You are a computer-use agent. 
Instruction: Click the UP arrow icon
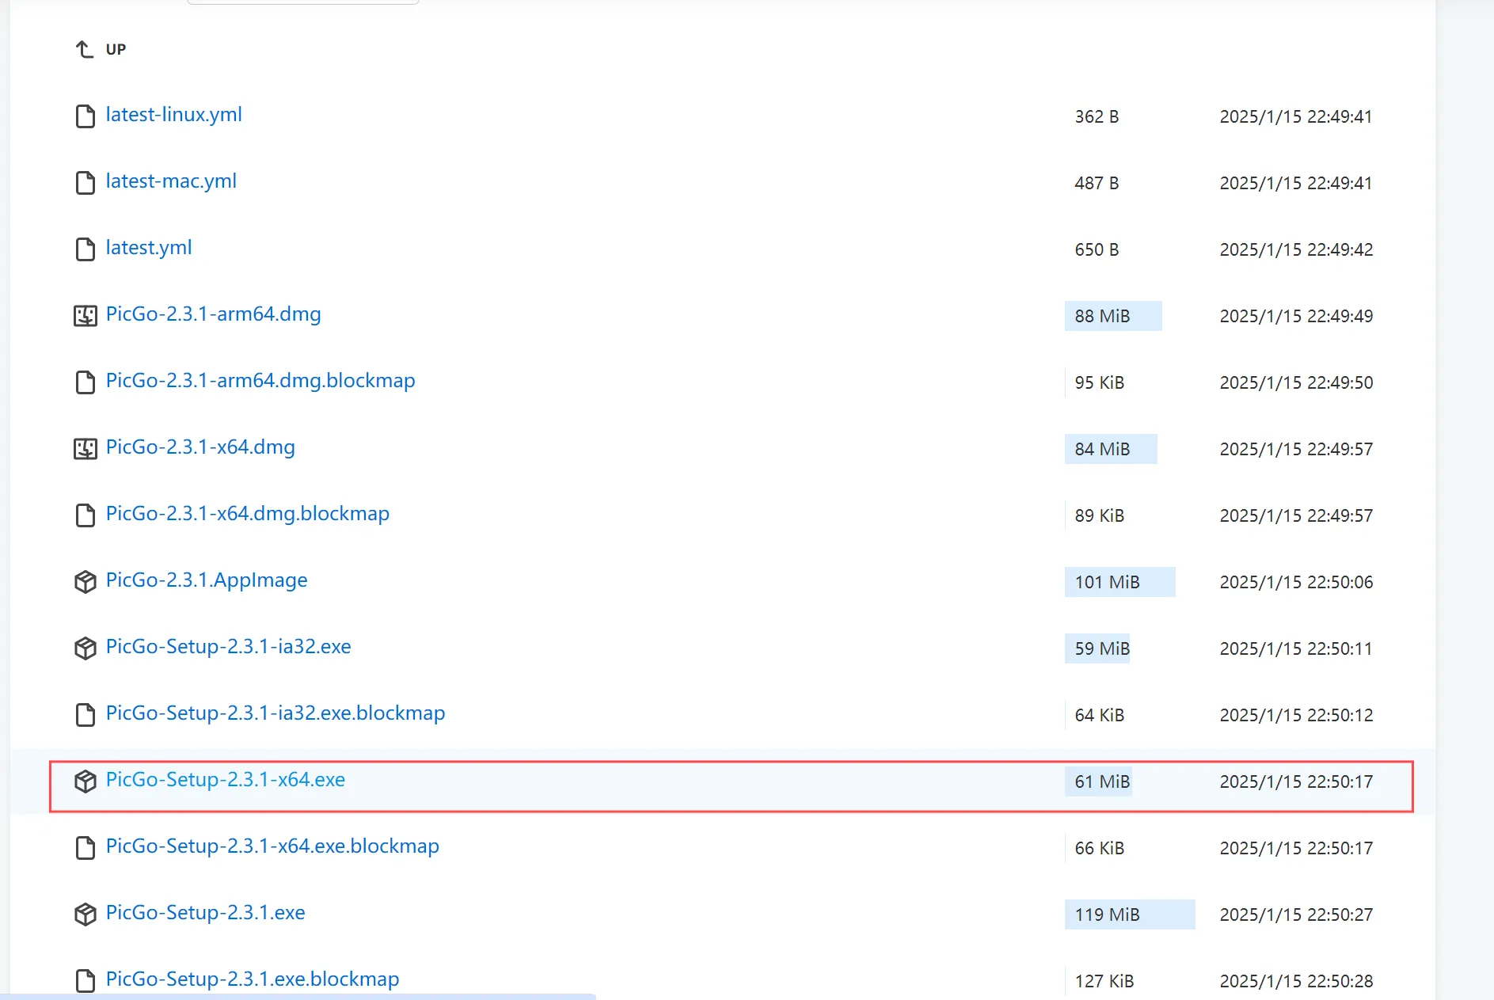[84, 49]
